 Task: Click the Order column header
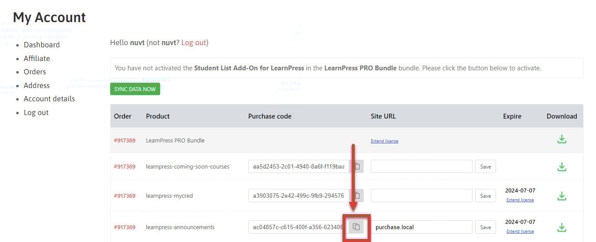(x=123, y=116)
